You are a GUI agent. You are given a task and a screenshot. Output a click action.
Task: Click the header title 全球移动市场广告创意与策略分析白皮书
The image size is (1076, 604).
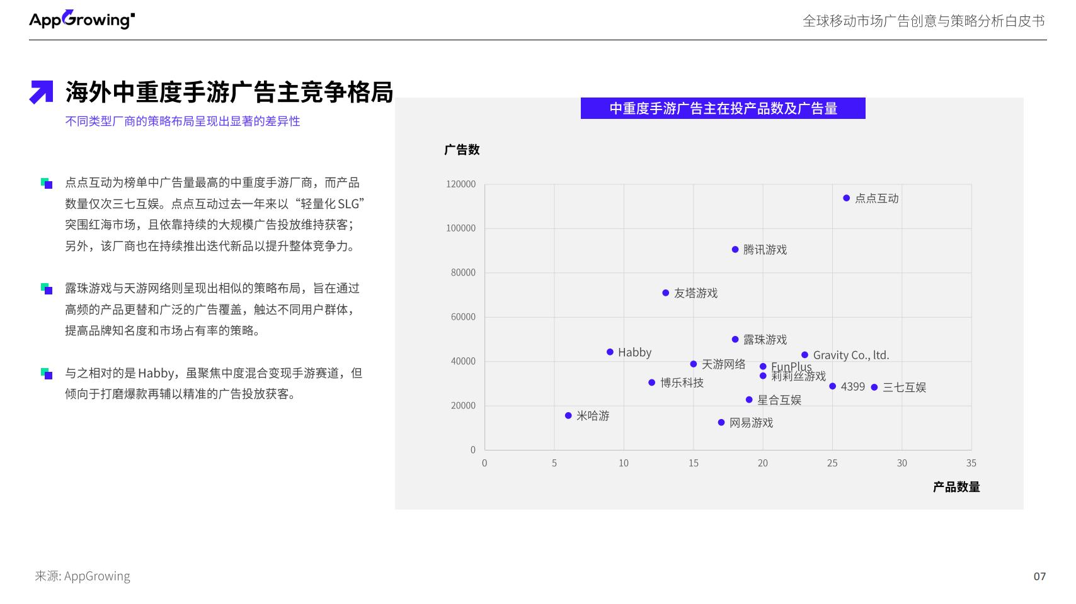(x=924, y=21)
